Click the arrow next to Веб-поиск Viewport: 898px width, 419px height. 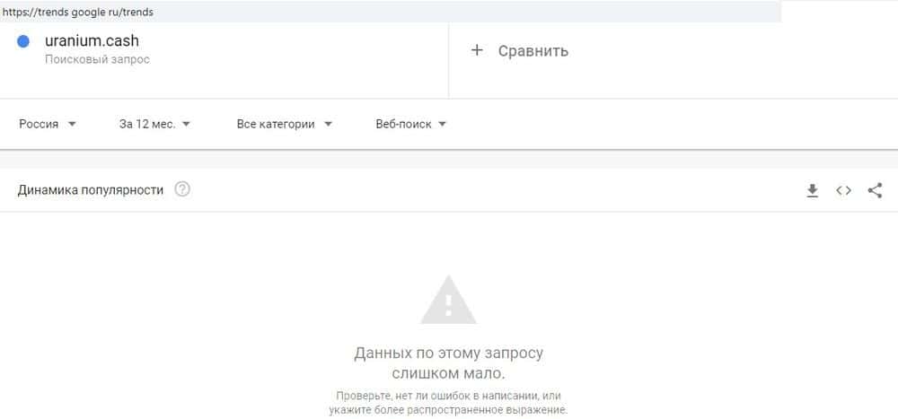pos(442,124)
